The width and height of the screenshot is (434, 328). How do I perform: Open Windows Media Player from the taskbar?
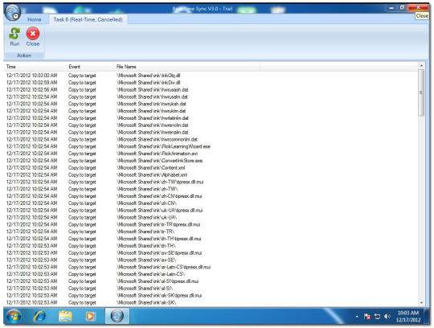tap(90, 316)
